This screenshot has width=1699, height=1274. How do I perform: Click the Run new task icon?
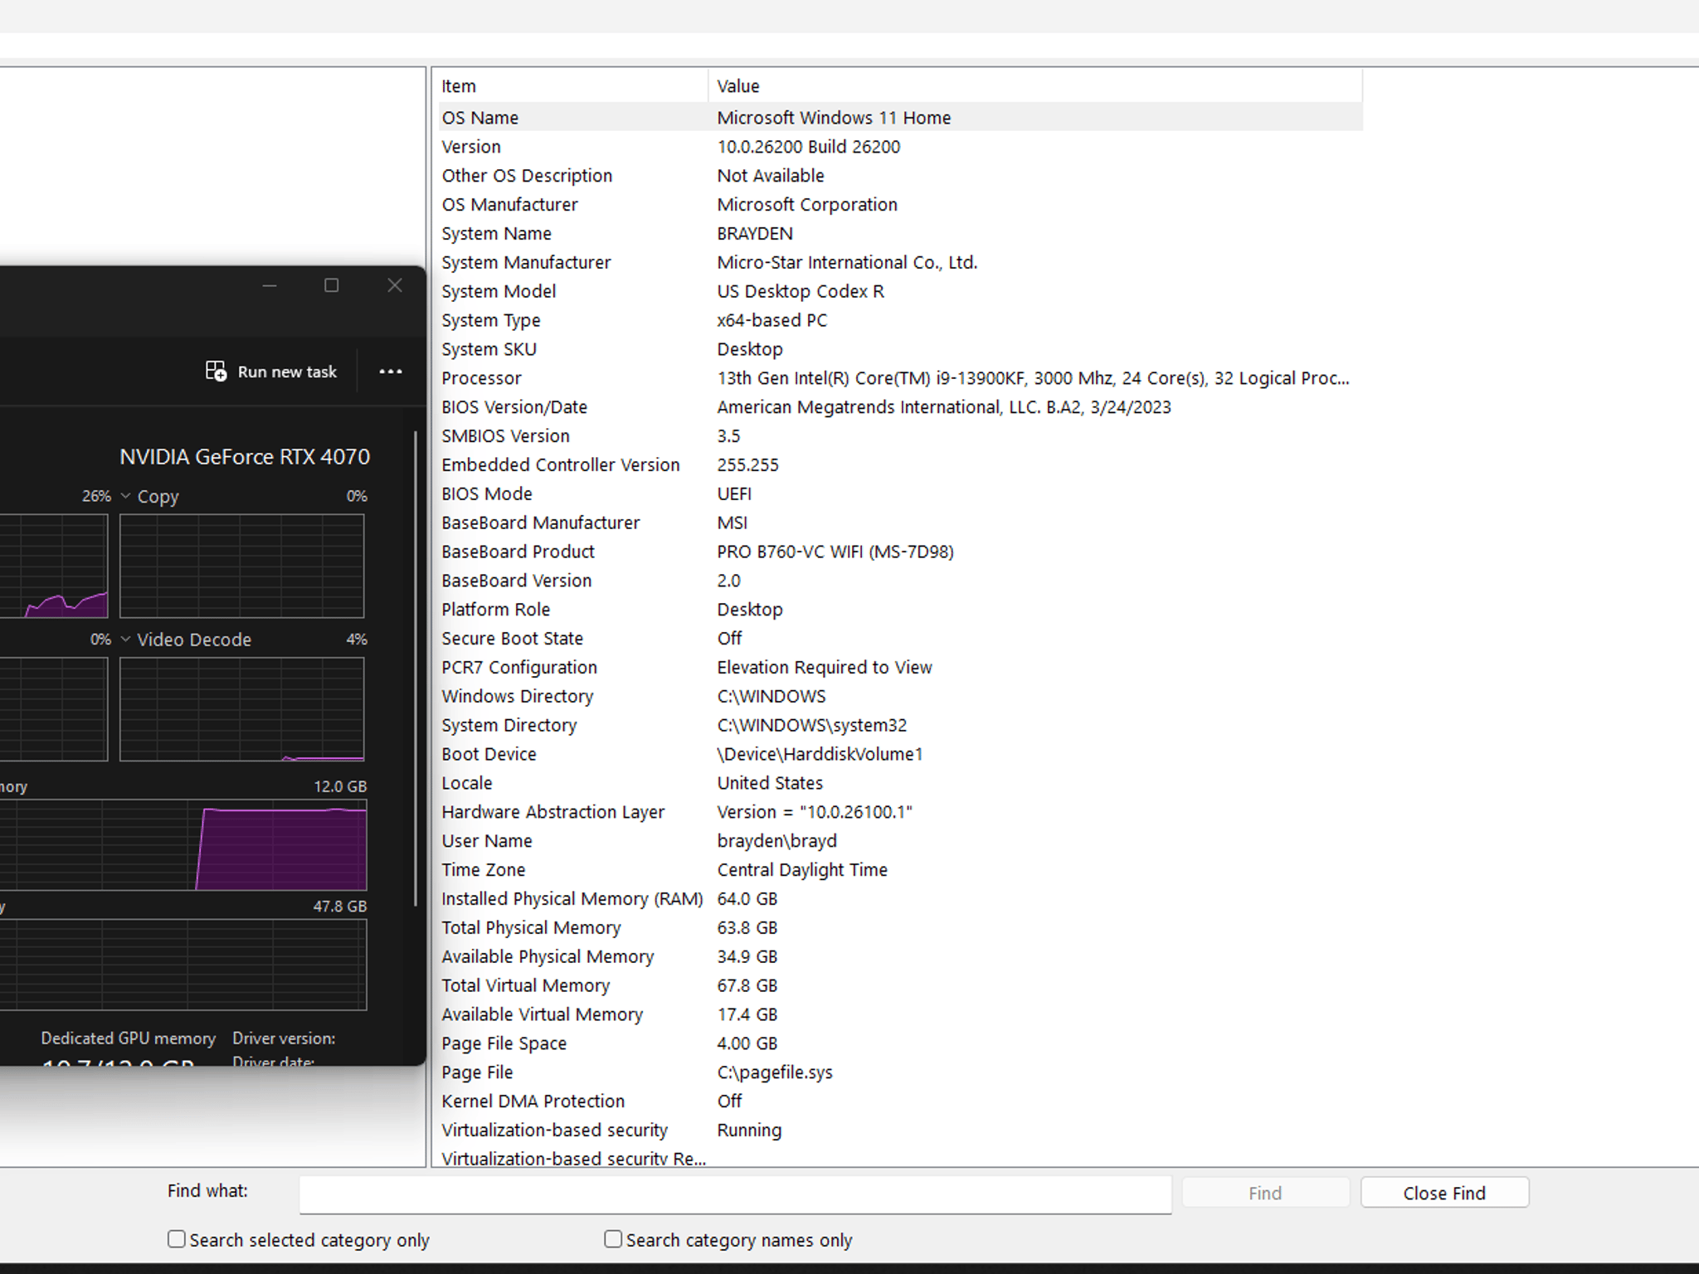[216, 371]
